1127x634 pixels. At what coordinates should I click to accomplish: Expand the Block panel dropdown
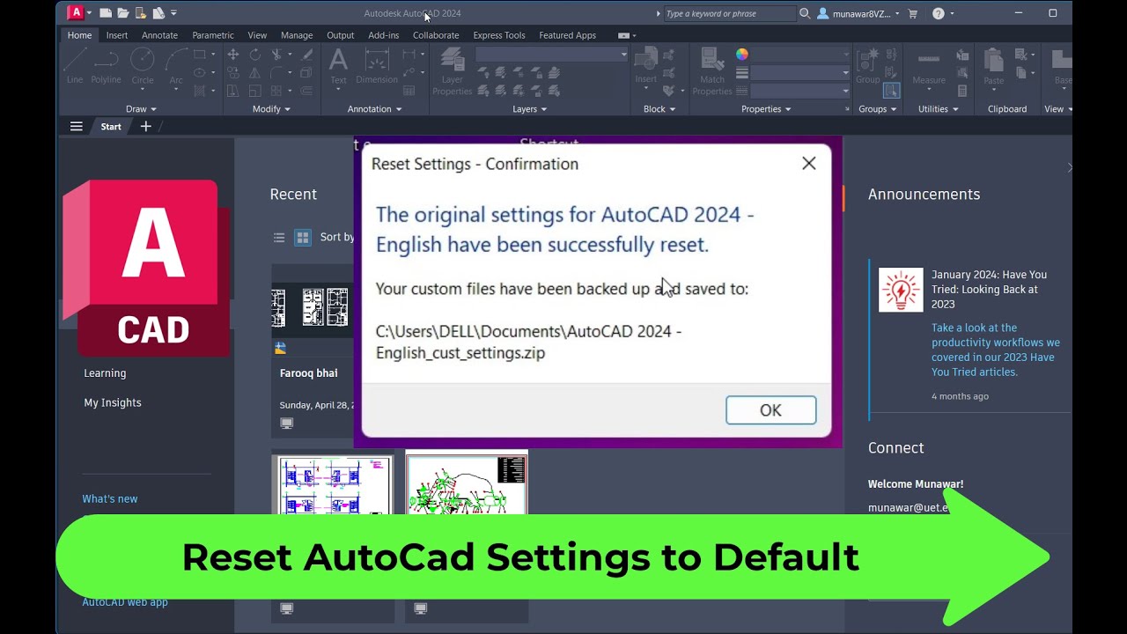tap(659, 109)
